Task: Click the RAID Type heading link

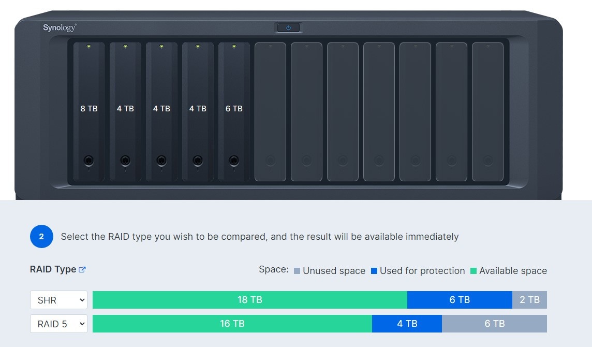Action: tap(53, 269)
